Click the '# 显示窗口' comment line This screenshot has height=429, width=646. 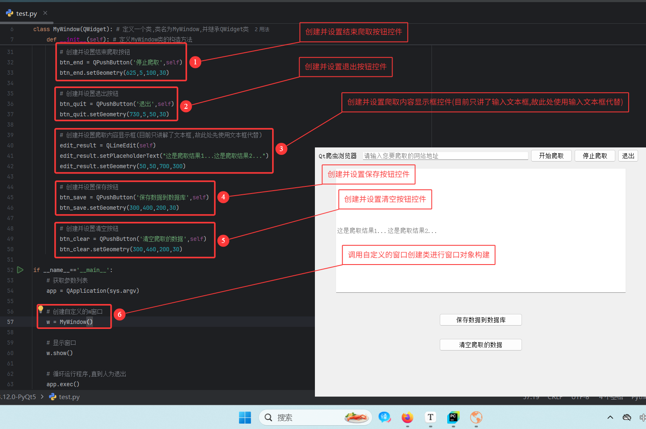(x=61, y=343)
